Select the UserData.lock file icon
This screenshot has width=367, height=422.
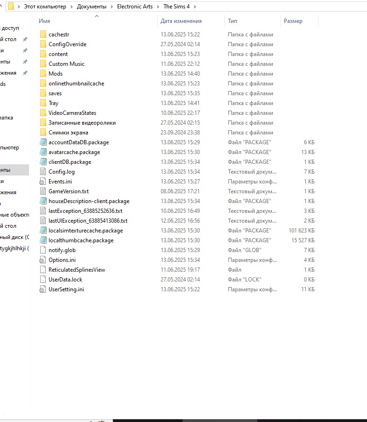[43, 280]
